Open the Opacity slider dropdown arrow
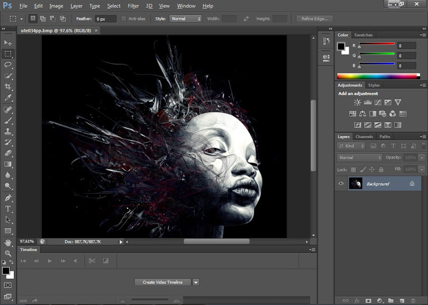The height and width of the screenshot is (305, 428). 422,157
